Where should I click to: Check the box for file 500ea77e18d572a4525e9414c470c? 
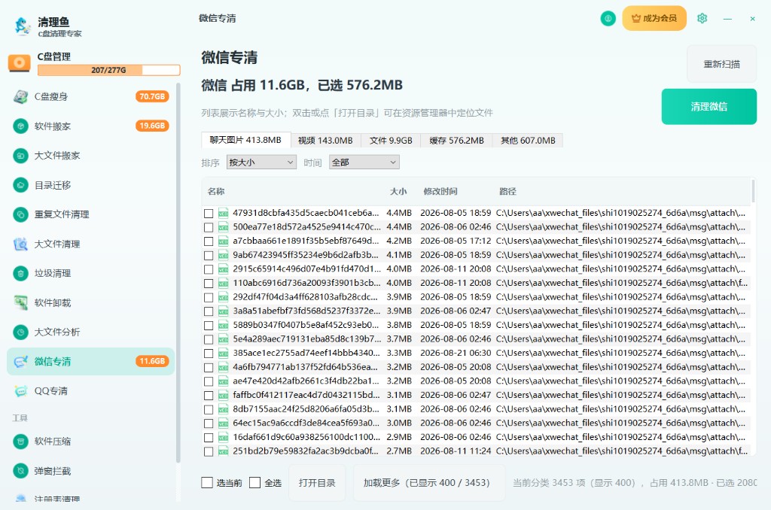point(209,227)
